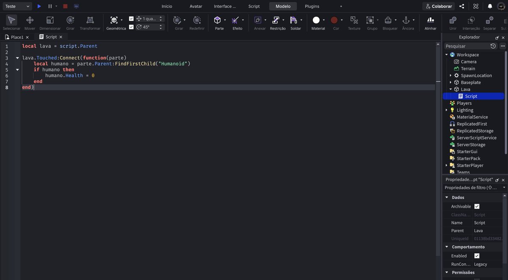Open Explorador more options button

(503, 46)
